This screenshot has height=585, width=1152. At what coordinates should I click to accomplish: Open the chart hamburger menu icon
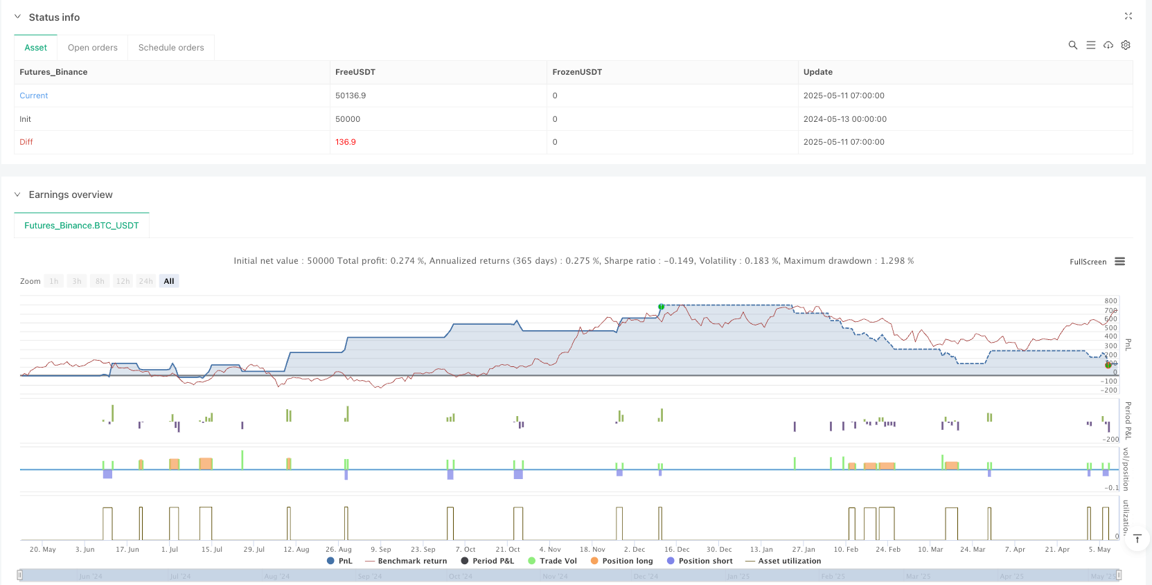(x=1119, y=262)
